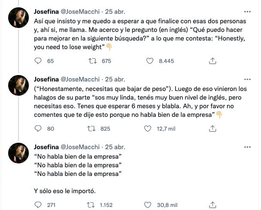Retweet the tweet with 675 retweets
This screenshot has height=210, width=261.
point(92,61)
